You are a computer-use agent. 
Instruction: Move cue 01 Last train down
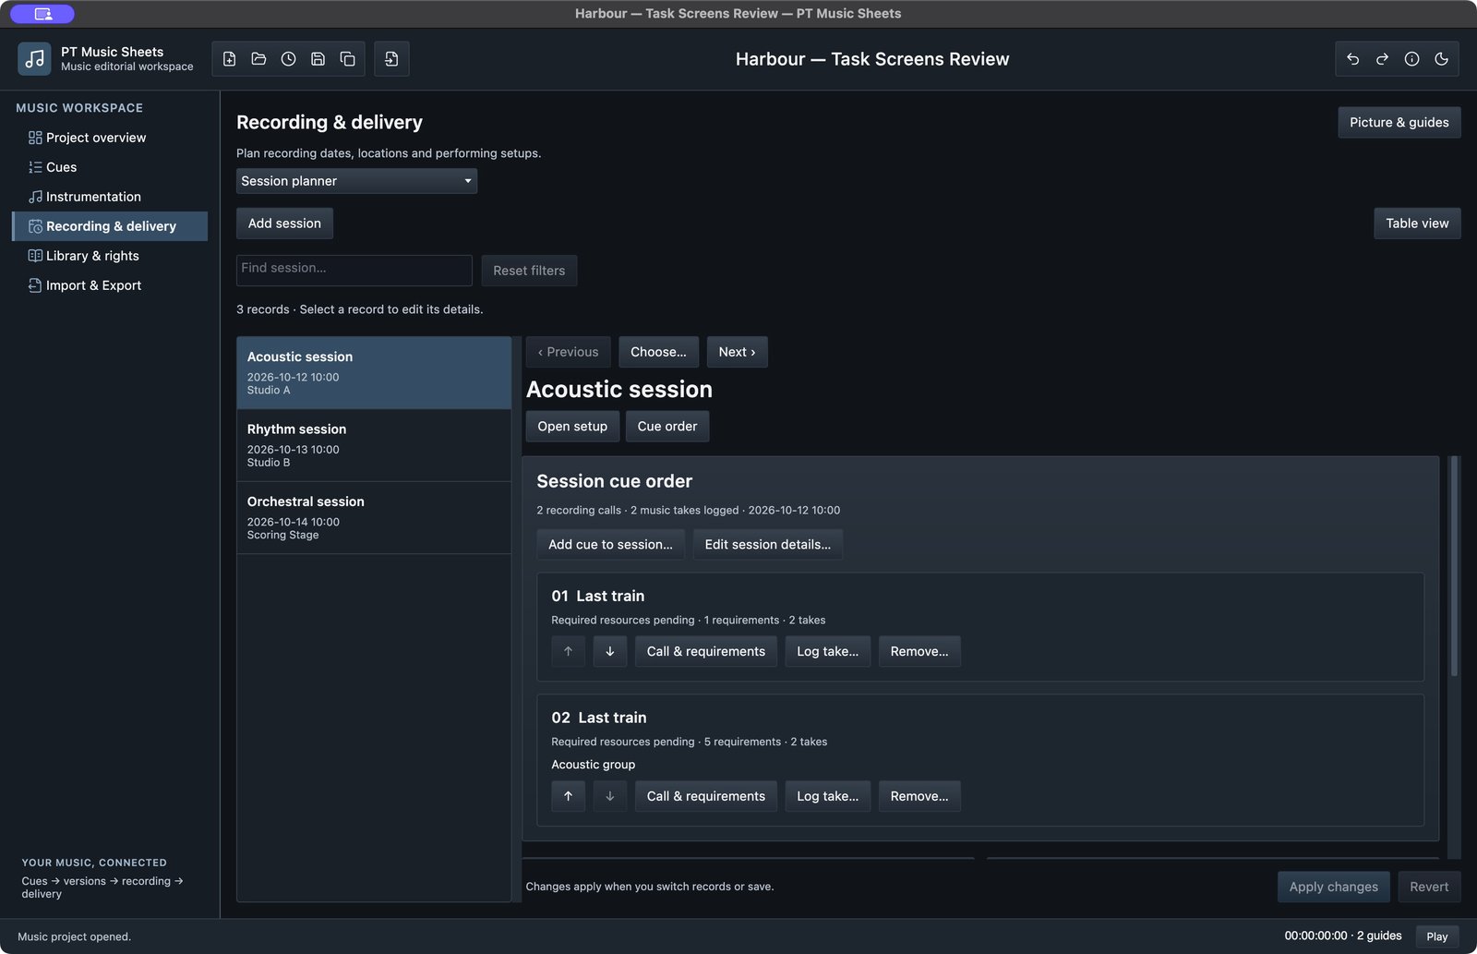click(x=610, y=651)
